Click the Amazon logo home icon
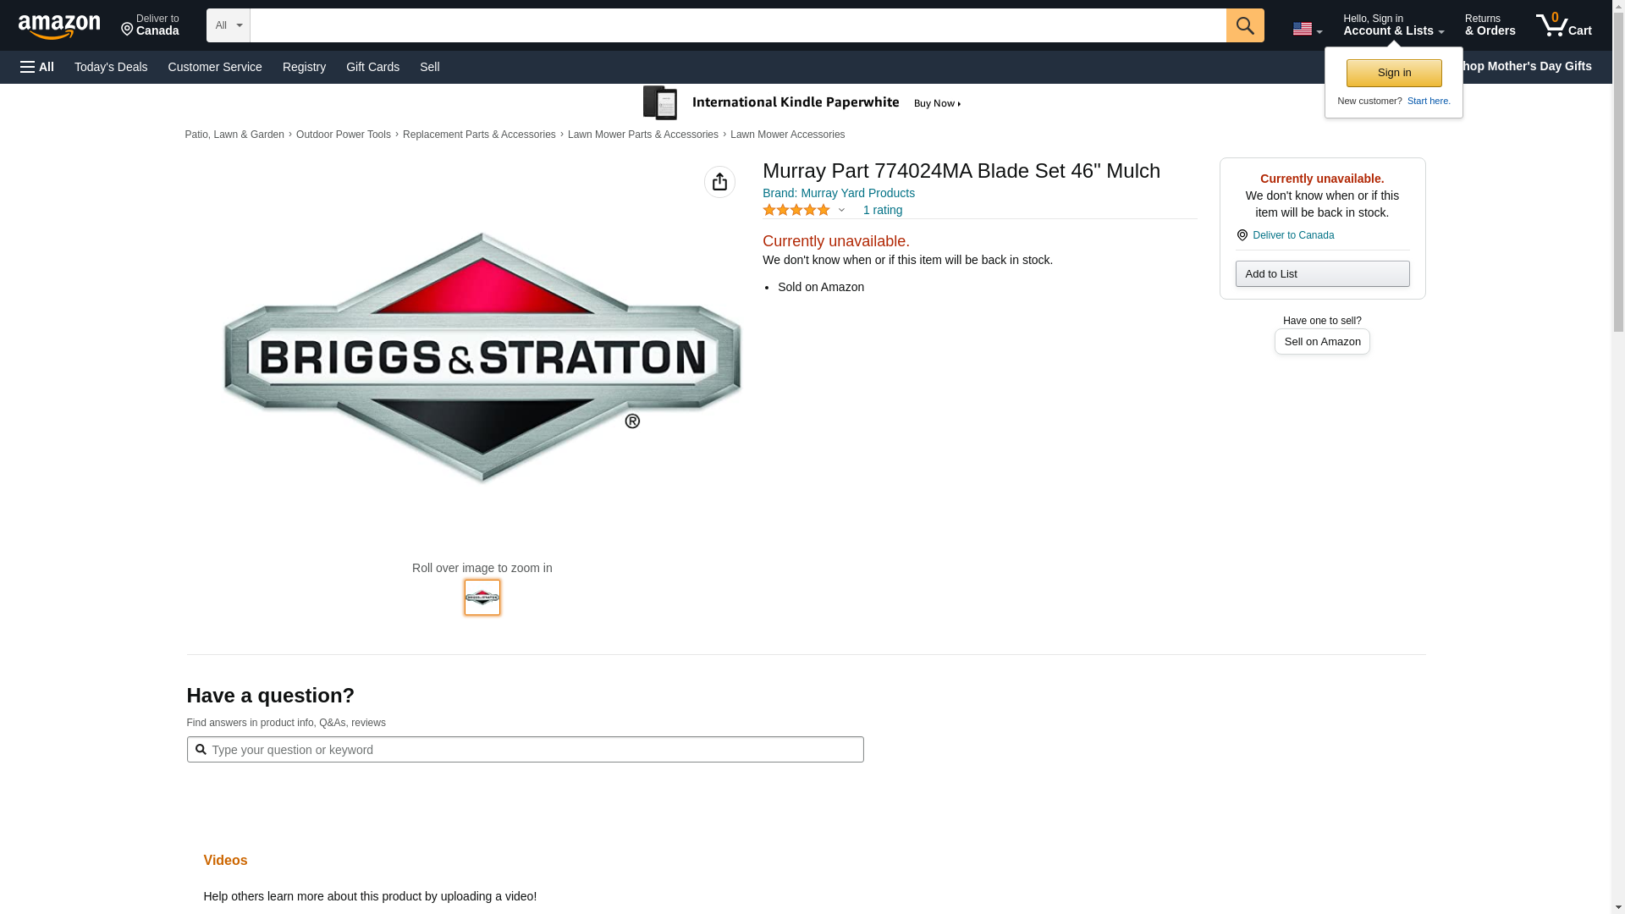The width and height of the screenshot is (1625, 914). click(x=59, y=26)
